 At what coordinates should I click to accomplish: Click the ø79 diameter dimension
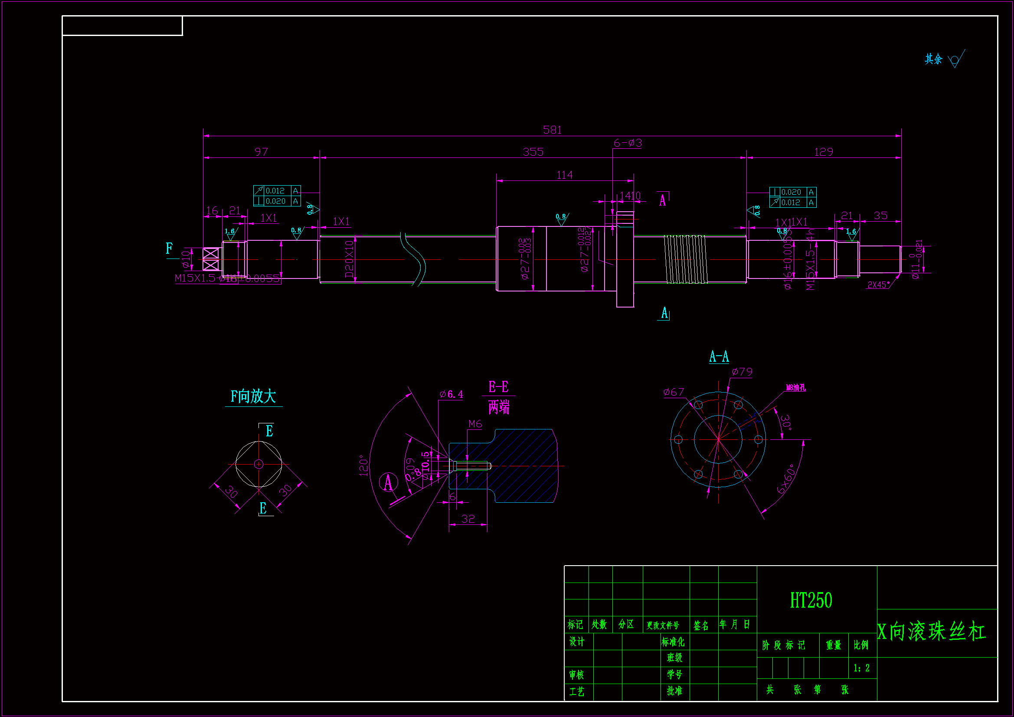(742, 372)
